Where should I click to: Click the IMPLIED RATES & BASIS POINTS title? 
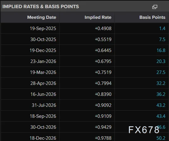click(x=41, y=7)
